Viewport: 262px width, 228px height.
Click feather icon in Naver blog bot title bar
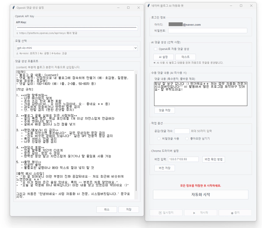point(148,6)
